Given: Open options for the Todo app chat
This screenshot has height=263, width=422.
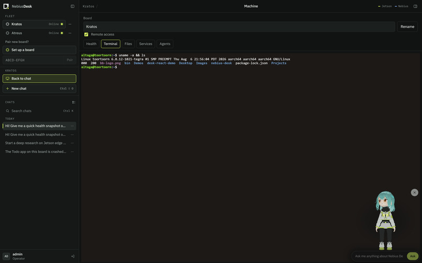Looking at the screenshot, I should point(72,152).
